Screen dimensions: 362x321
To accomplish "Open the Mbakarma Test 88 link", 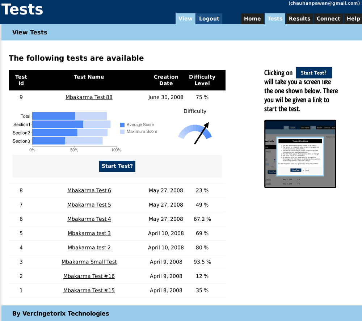I will pos(89,97).
